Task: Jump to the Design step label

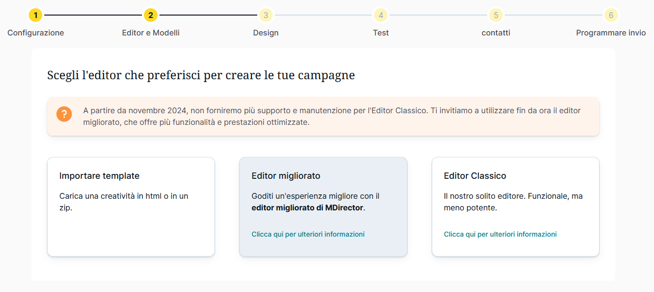Action: coord(265,33)
